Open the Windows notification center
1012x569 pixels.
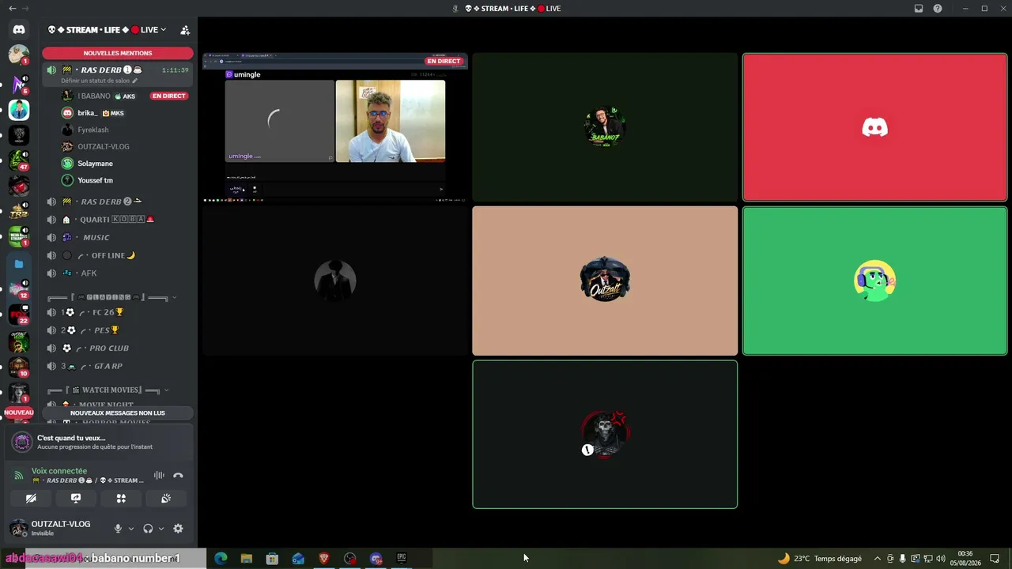(995, 559)
